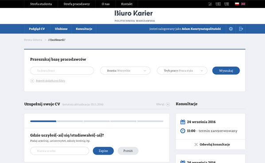Screen dimensions: 265x163
Task: Go to Strona Główna breadcrumb
Action: coord(33,40)
